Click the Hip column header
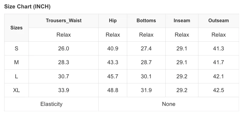249x117 pixels. (113, 21)
